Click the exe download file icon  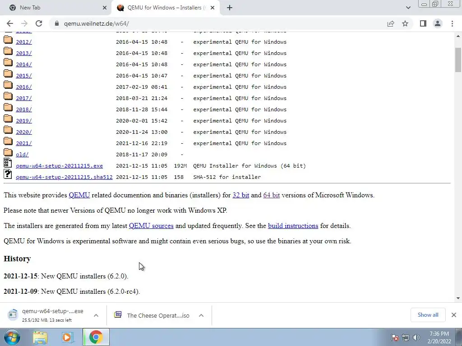(x=13, y=314)
